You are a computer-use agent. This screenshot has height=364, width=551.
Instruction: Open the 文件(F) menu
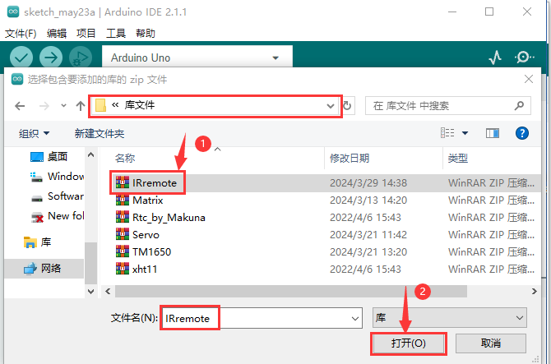click(21, 34)
